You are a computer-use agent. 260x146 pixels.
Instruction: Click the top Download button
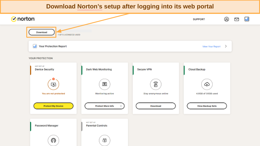point(41,32)
